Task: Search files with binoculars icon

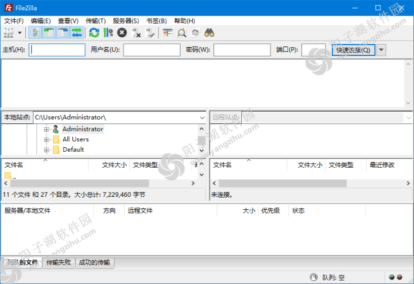Action: point(210,33)
